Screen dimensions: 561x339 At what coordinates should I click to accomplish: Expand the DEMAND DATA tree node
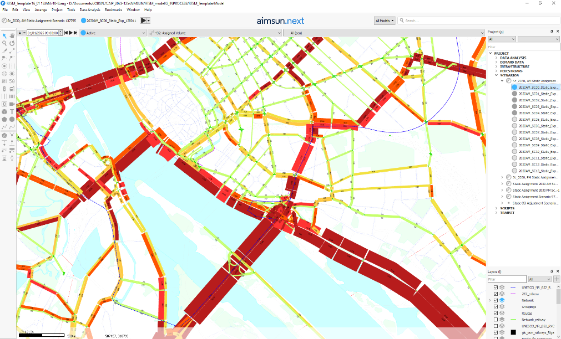click(x=497, y=63)
